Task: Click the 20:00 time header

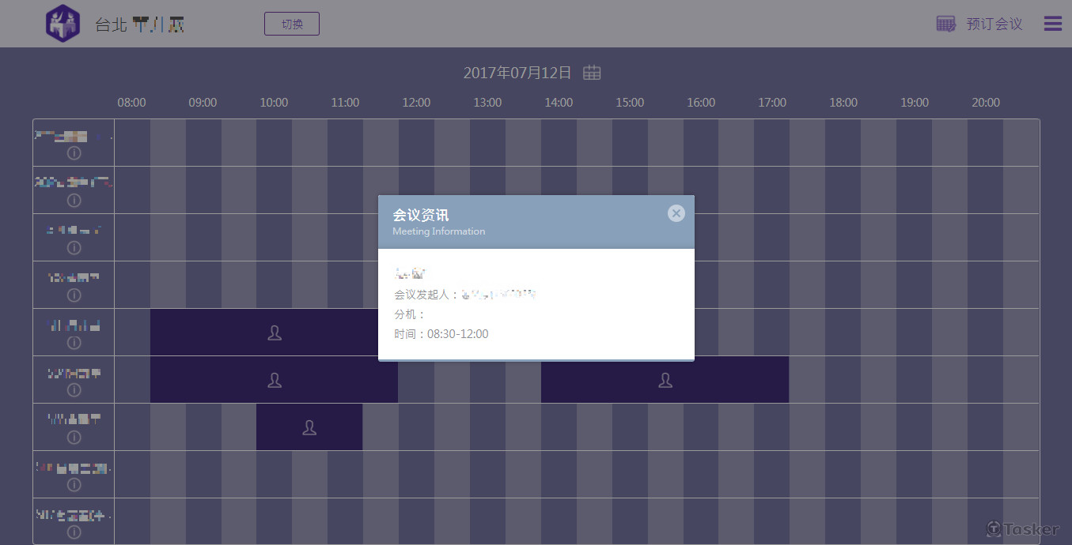Action: (986, 103)
